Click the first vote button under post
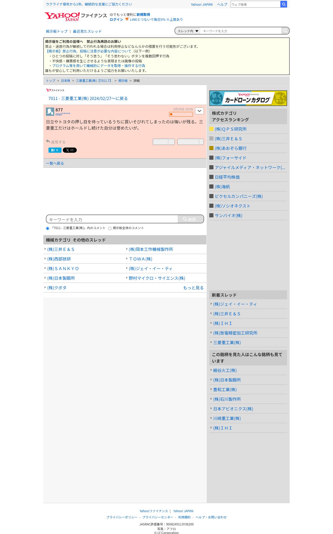 pos(164,142)
